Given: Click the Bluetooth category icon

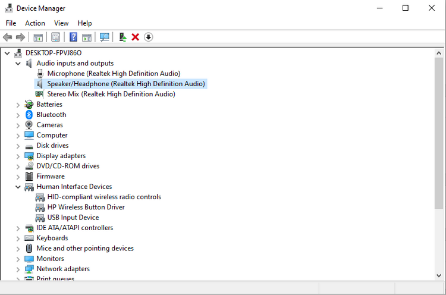Looking at the screenshot, I should [29, 115].
